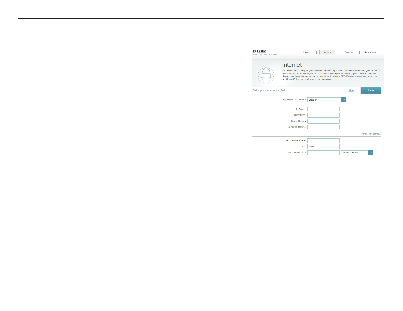Viewport: 403px width, 311px height.
Task: Focus the Subnet Mask field
Action: pyautogui.click(x=323, y=115)
